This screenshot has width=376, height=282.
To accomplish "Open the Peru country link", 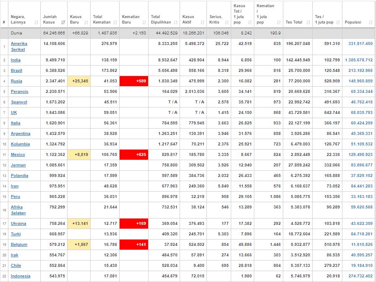I will 16,197.
